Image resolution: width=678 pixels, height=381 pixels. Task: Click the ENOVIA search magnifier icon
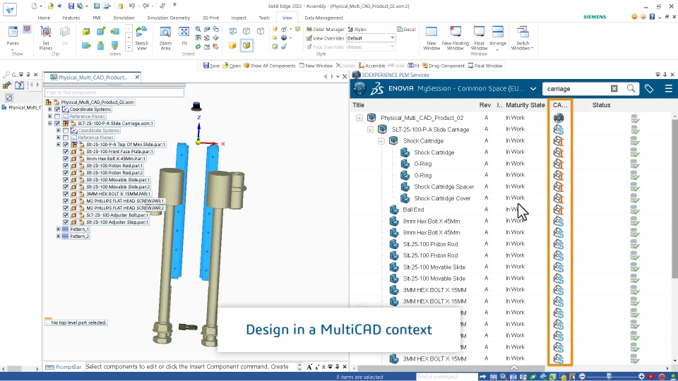(x=631, y=89)
